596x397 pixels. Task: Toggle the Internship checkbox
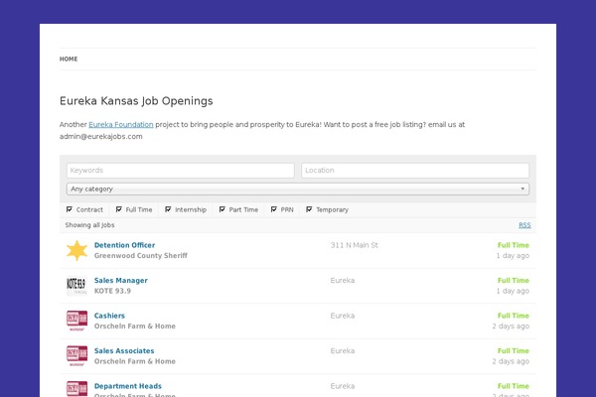pyautogui.click(x=168, y=209)
